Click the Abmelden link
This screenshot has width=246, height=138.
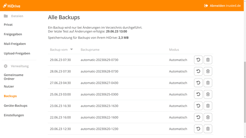tap(217, 6)
